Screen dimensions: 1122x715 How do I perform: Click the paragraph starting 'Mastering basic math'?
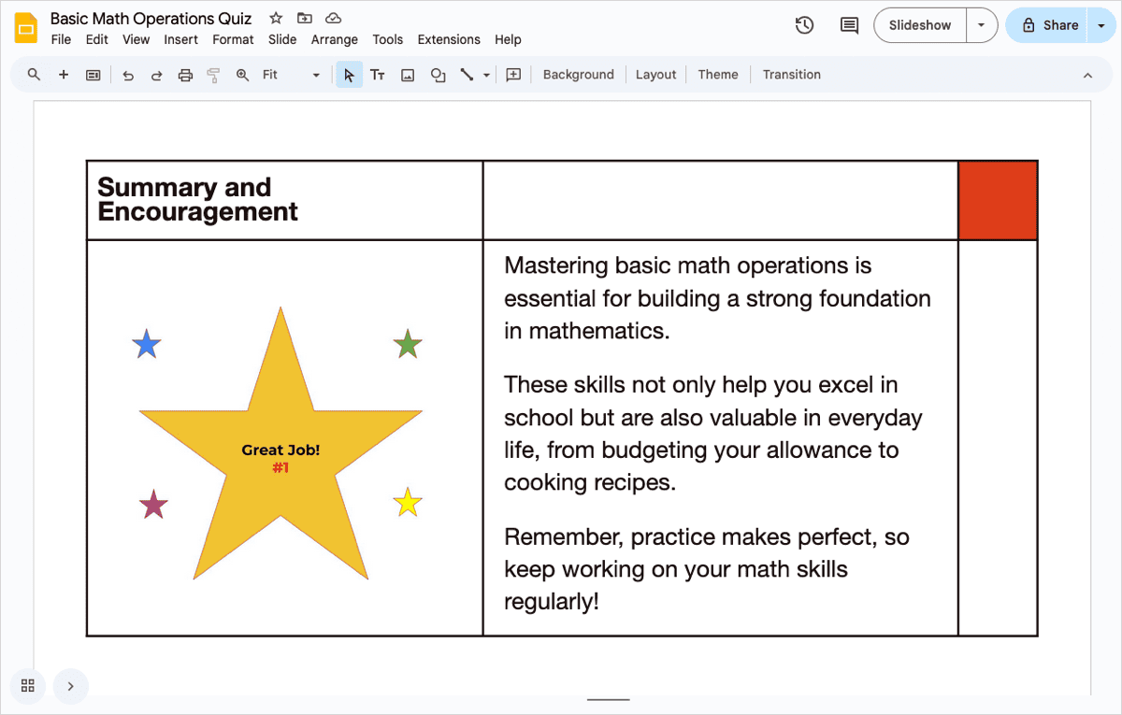pyautogui.click(x=717, y=298)
